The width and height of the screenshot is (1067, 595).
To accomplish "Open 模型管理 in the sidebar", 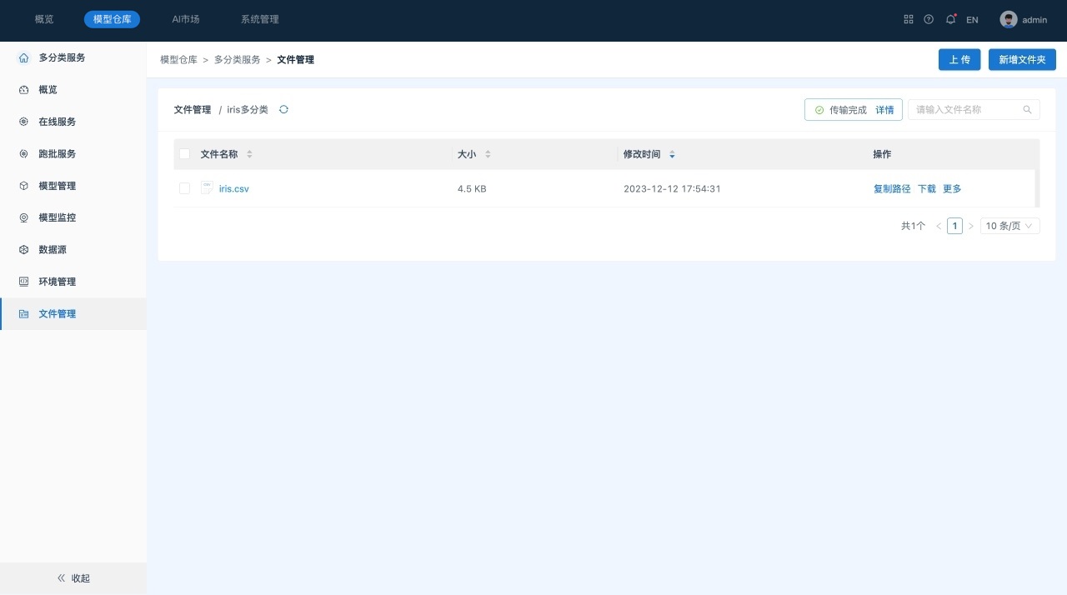I will pyautogui.click(x=57, y=186).
